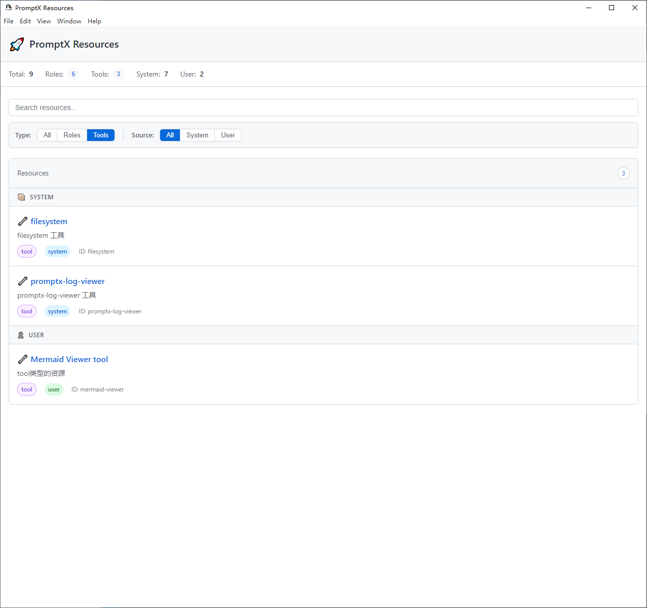Click the tool tag under promptx-log-viewer
This screenshot has height=608, width=647.
click(x=27, y=311)
